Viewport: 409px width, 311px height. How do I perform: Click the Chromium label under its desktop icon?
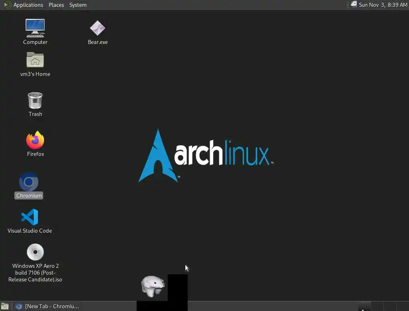click(29, 195)
